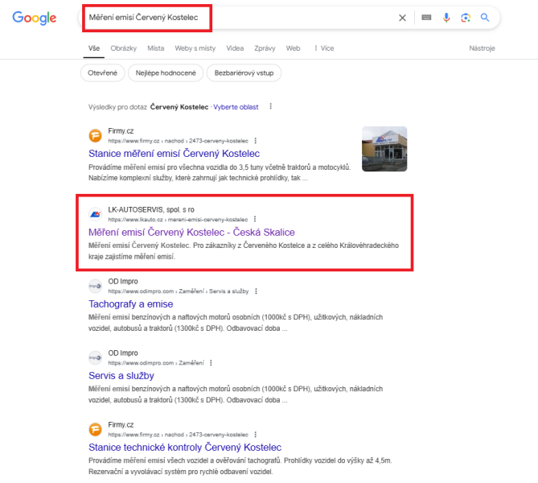Screen dimensions: 538x483
Task: Click the LK-AUTOSERVIS, spol. s ro site name
Action: 151,209
